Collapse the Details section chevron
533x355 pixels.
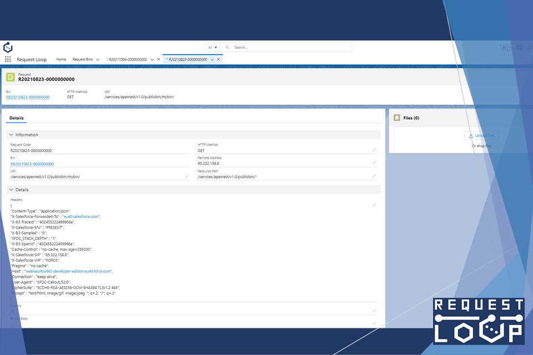(x=11, y=190)
